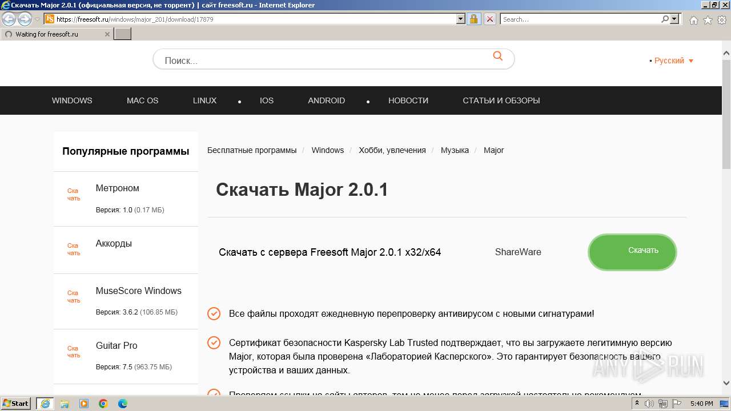Go to the 'Windows' breadcrumb link
The height and width of the screenshot is (411, 731).
pos(328,150)
